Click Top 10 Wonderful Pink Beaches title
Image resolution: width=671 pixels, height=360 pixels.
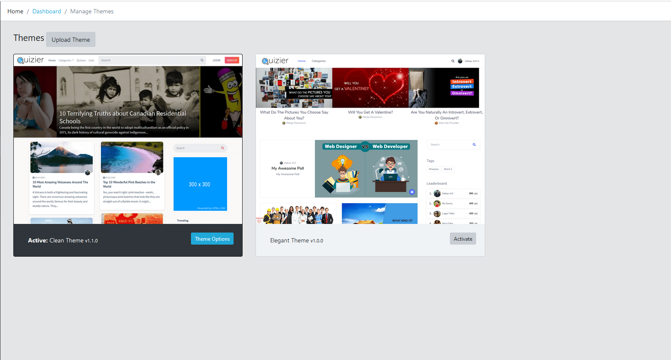(x=129, y=184)
